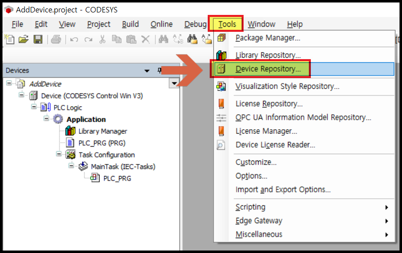Select PLC_PRG under MainTask

(117, 178)
